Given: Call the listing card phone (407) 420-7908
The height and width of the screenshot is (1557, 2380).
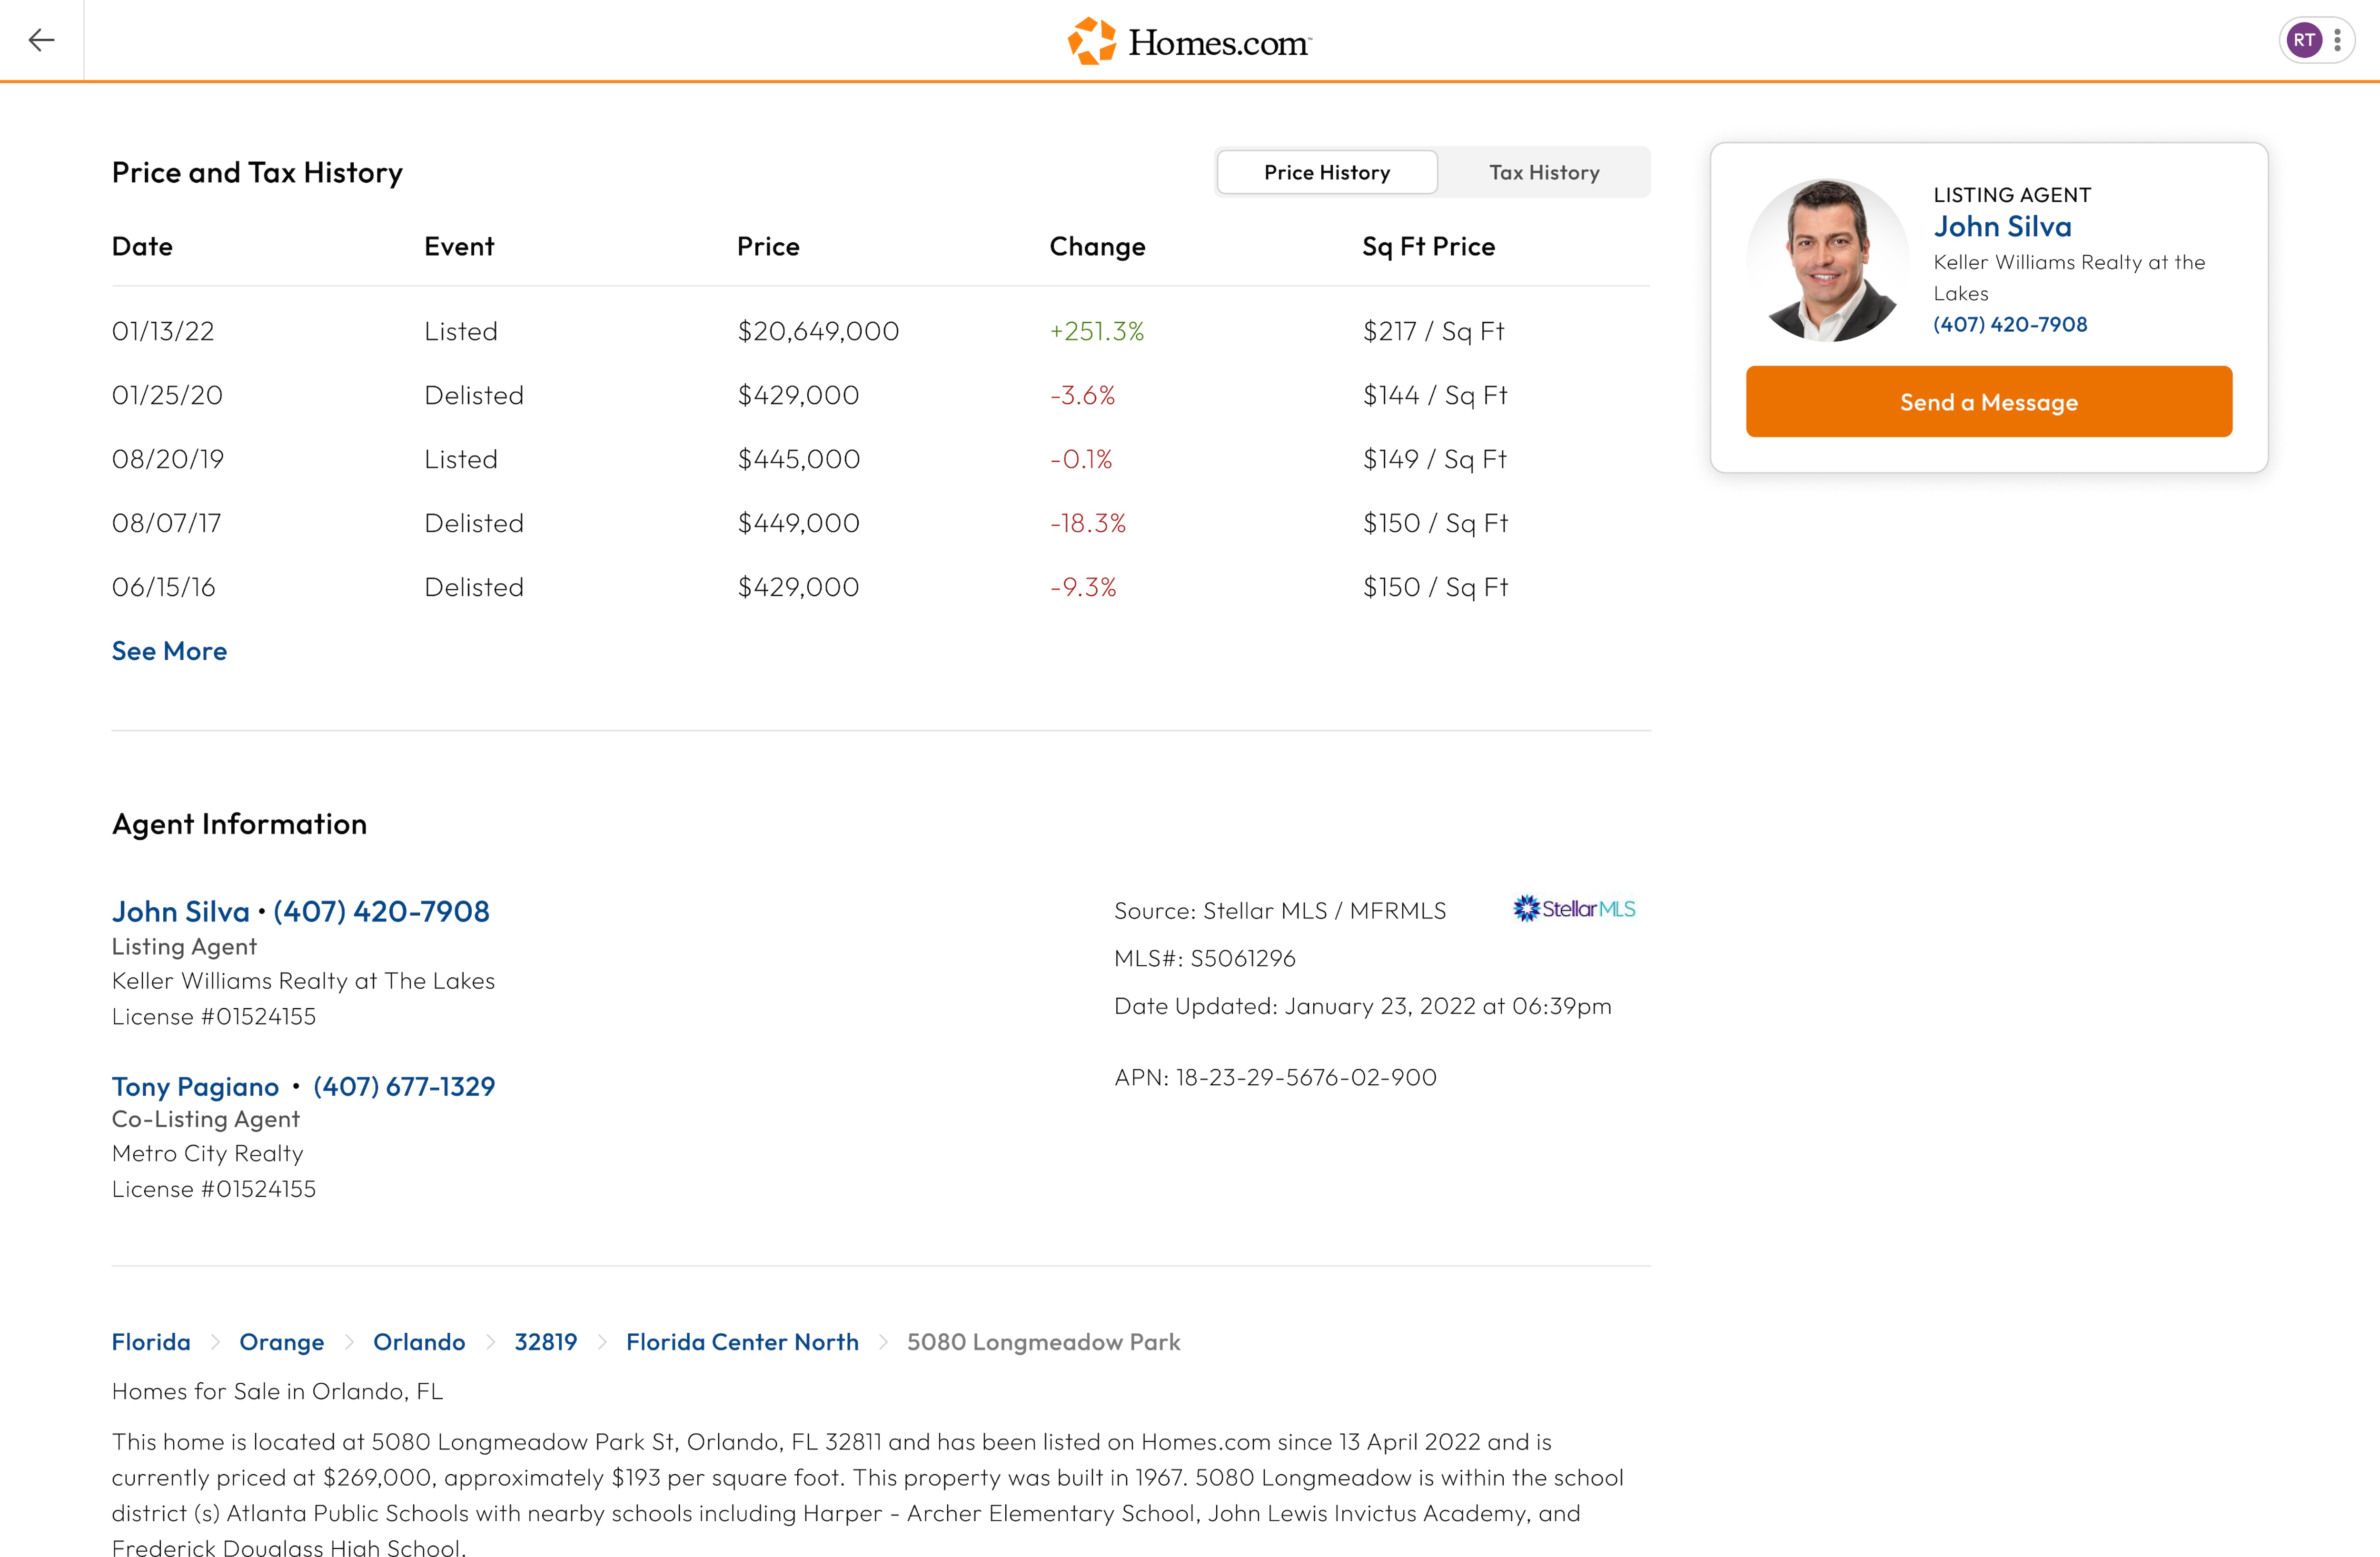Looking at the screenshot, I should click(2009, 324).
